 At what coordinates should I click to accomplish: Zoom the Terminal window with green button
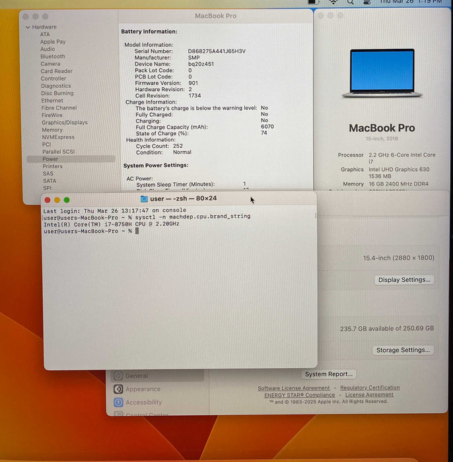pos(67,200)
